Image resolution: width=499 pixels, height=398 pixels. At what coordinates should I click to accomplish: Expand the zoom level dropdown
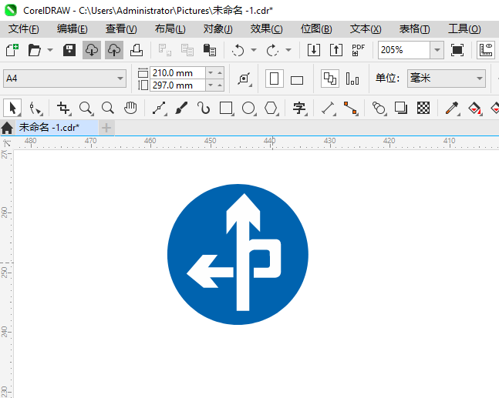[437, 50]
